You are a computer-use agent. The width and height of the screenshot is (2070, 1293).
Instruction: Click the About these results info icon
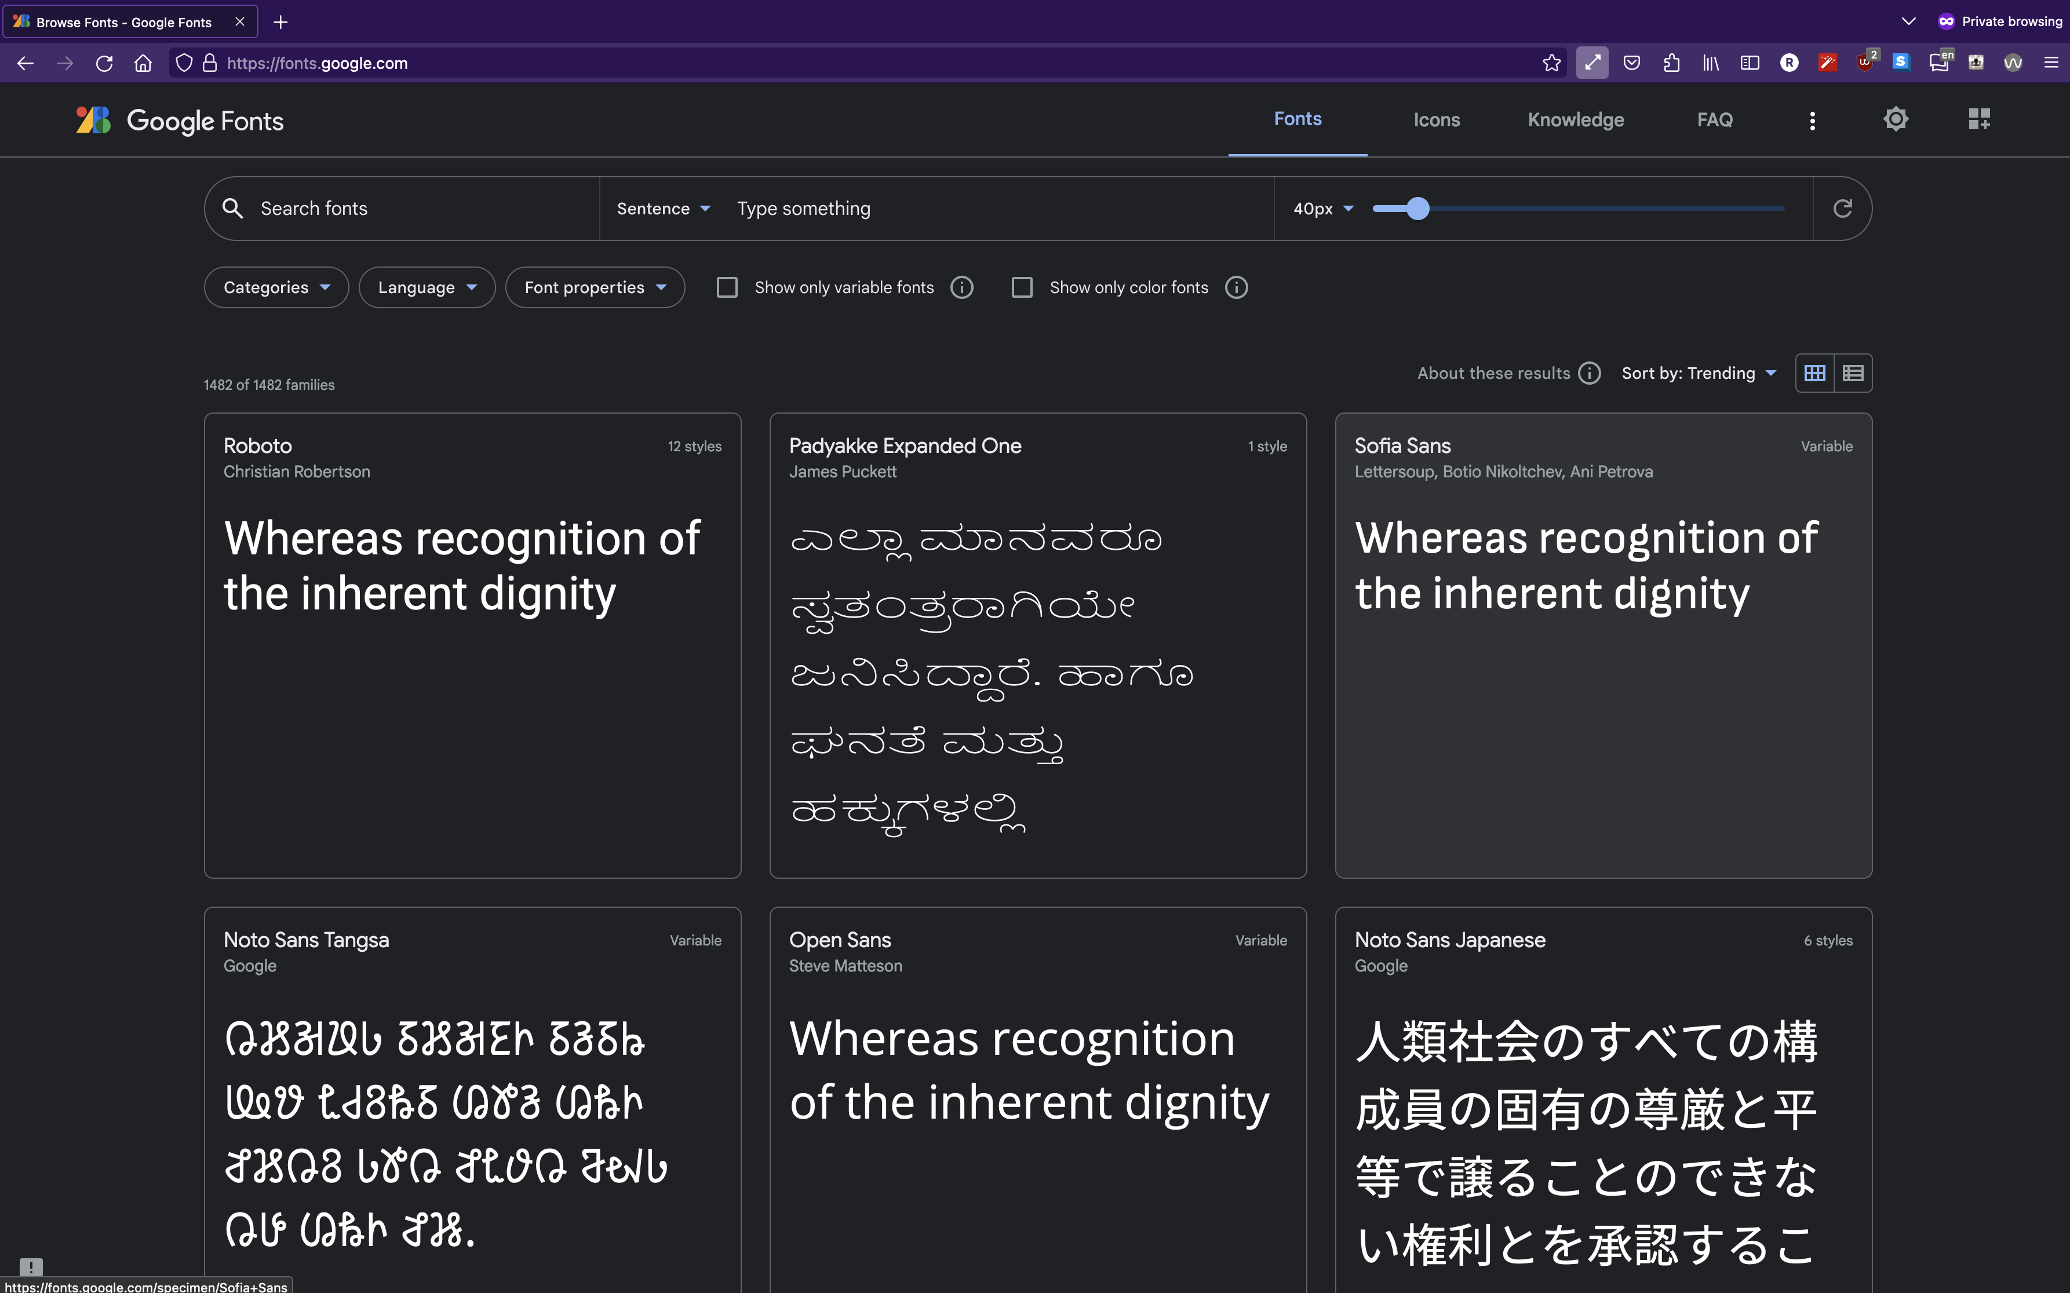click(1589, 373)
